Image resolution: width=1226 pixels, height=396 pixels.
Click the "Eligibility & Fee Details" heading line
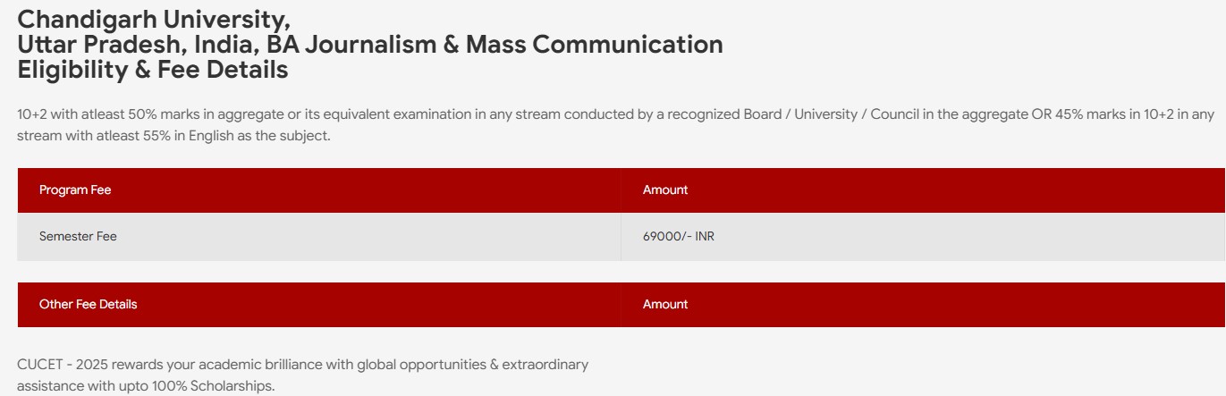[153, 69]
